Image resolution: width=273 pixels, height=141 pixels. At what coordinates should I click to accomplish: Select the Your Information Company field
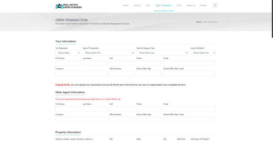(81, 74)
